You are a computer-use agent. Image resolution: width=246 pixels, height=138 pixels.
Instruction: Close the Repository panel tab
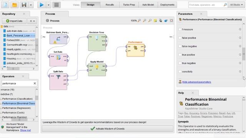click(x=24, y=14)
